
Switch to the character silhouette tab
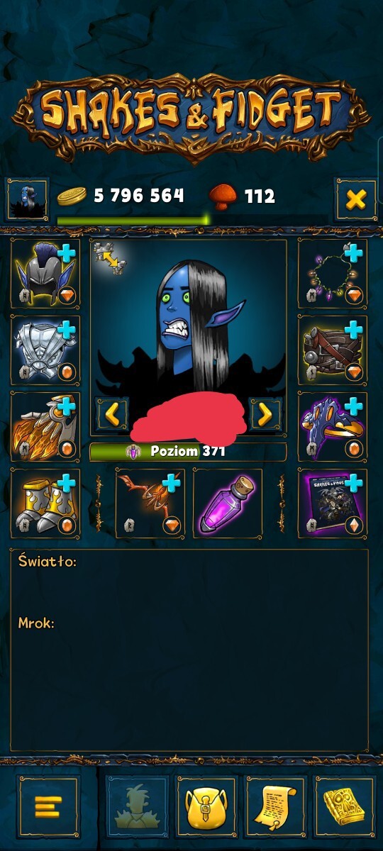tap(138, 806)
